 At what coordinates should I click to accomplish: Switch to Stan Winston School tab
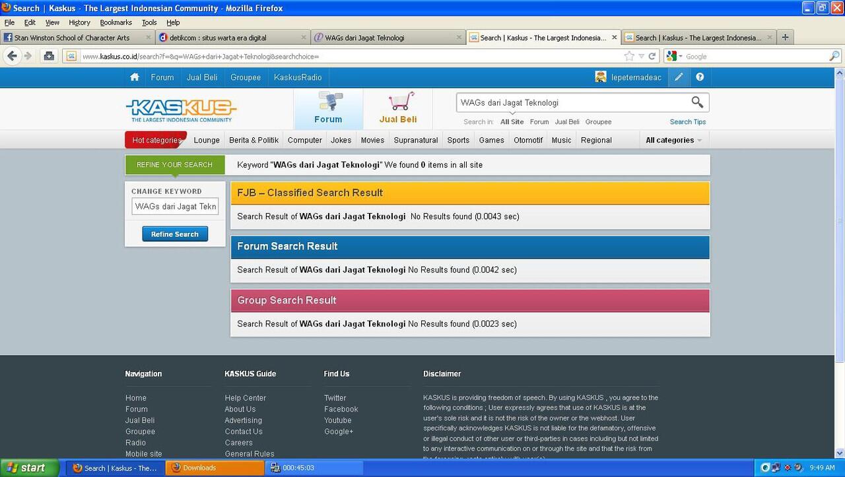pyautogui.click(x=77, y=38)
